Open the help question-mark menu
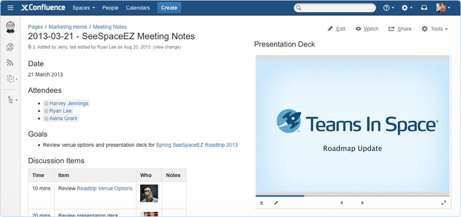The image size is (461, 217). click(388, 8)
